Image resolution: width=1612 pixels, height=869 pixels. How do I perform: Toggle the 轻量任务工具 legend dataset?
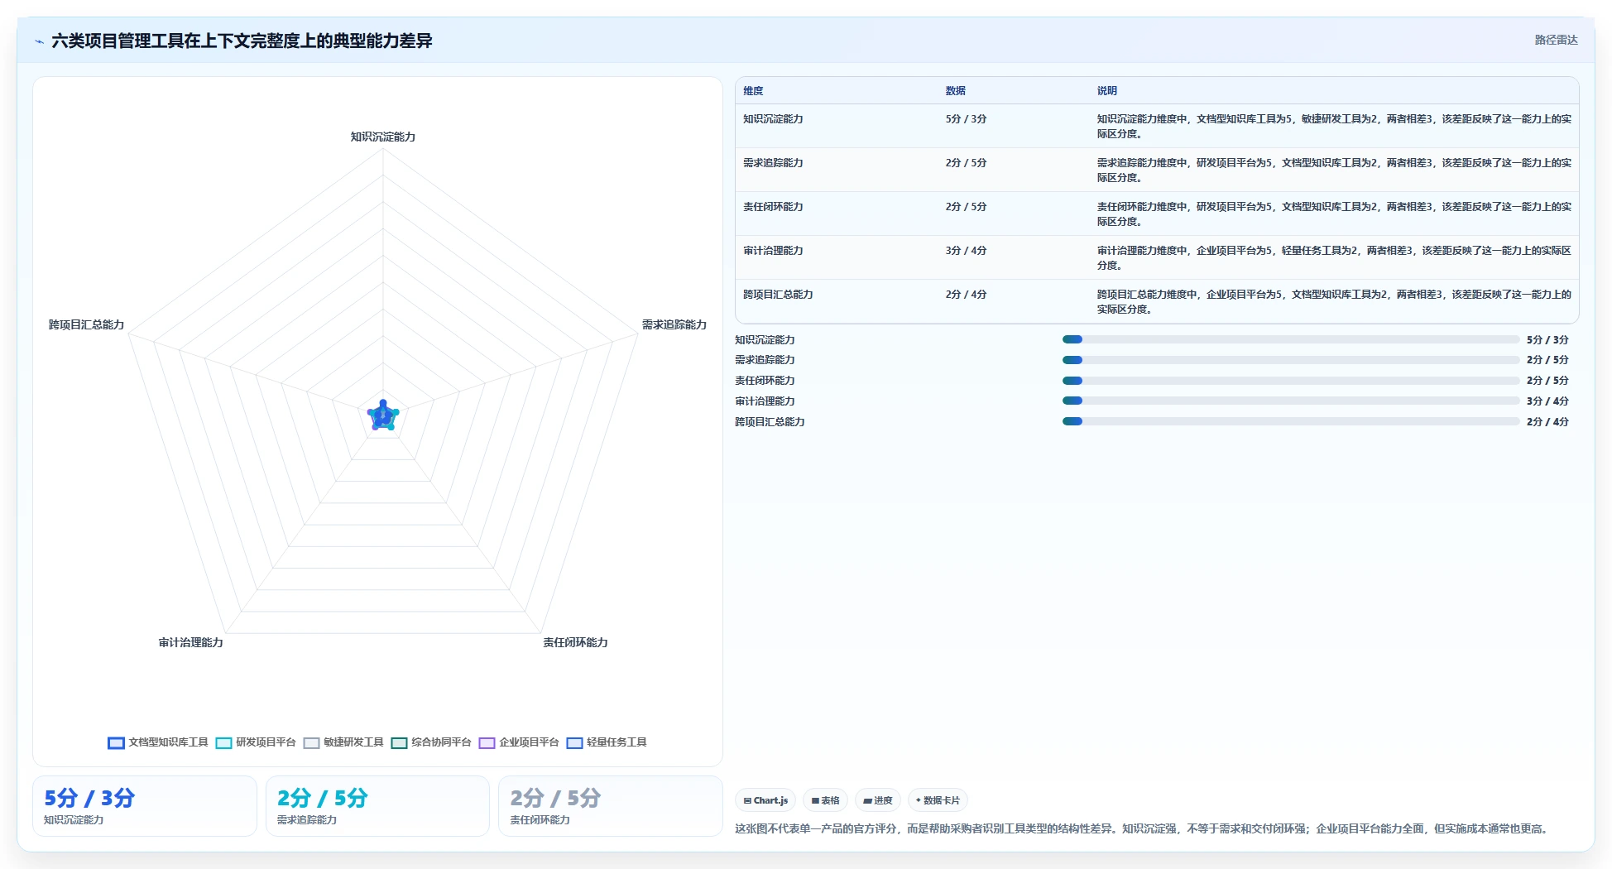coord(607,742)
